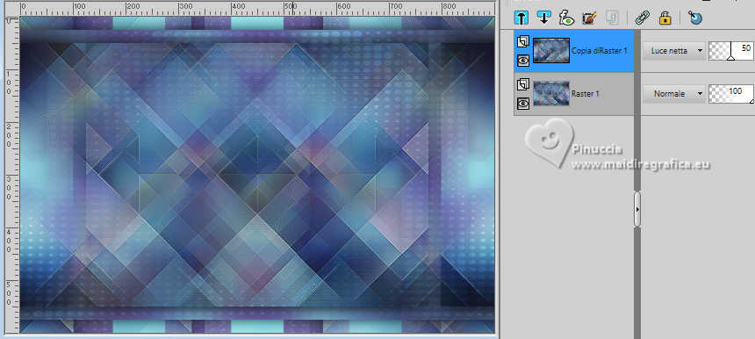755x339 pixels.
Task: Click the opacity slider showing 50
Action: 732,51
